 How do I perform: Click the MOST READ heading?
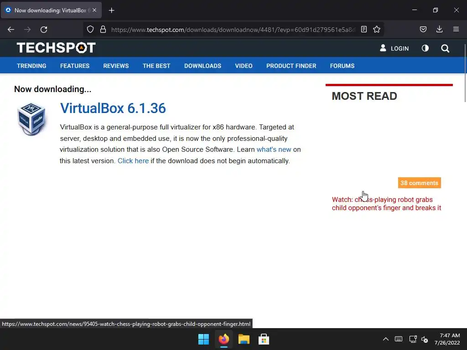[x=364, y=96]
